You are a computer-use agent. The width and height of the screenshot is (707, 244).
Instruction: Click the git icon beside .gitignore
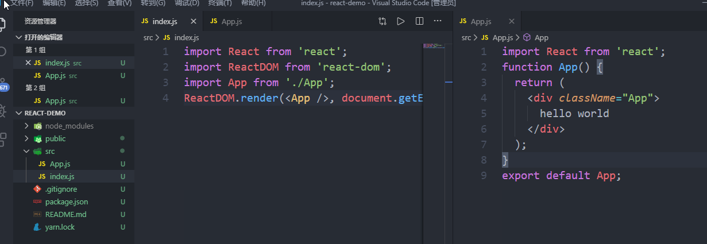pos(38,189)
